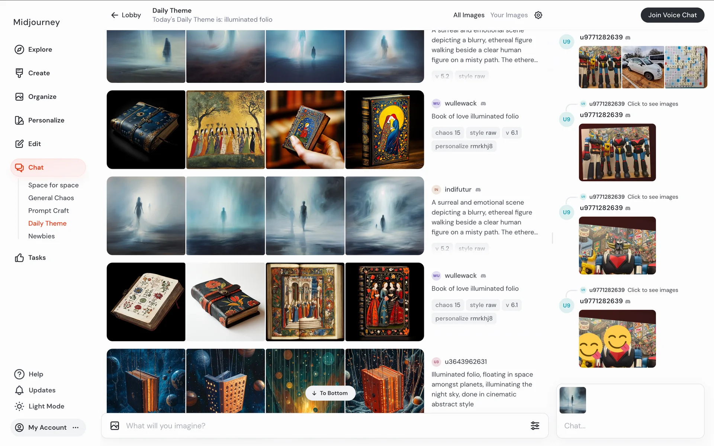Jump with the To Bottom button
This screenshot has width=714, height=446.
(x=330, y=393)
